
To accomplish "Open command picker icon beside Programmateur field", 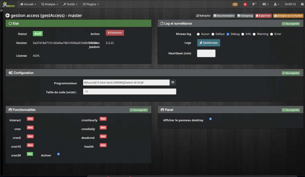I will pos(173,82).
